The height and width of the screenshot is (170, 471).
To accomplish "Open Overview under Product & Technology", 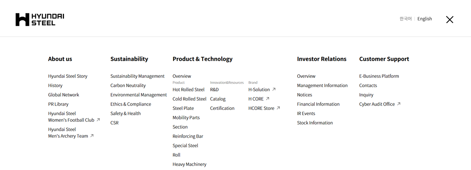I will 182,76.
